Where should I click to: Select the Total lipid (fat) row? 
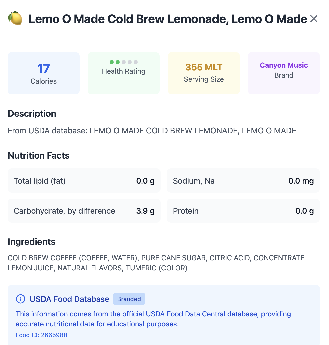pos(84,181)
